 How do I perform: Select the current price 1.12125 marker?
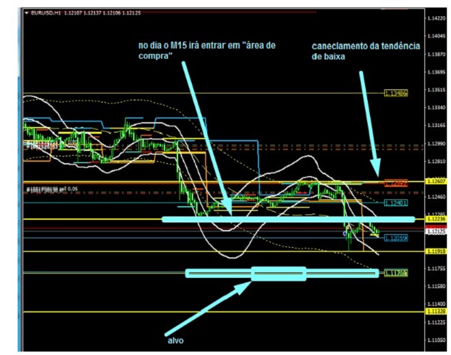(433, 231)
